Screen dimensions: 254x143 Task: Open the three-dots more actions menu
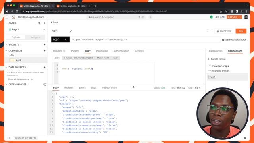tap(208, 31)
